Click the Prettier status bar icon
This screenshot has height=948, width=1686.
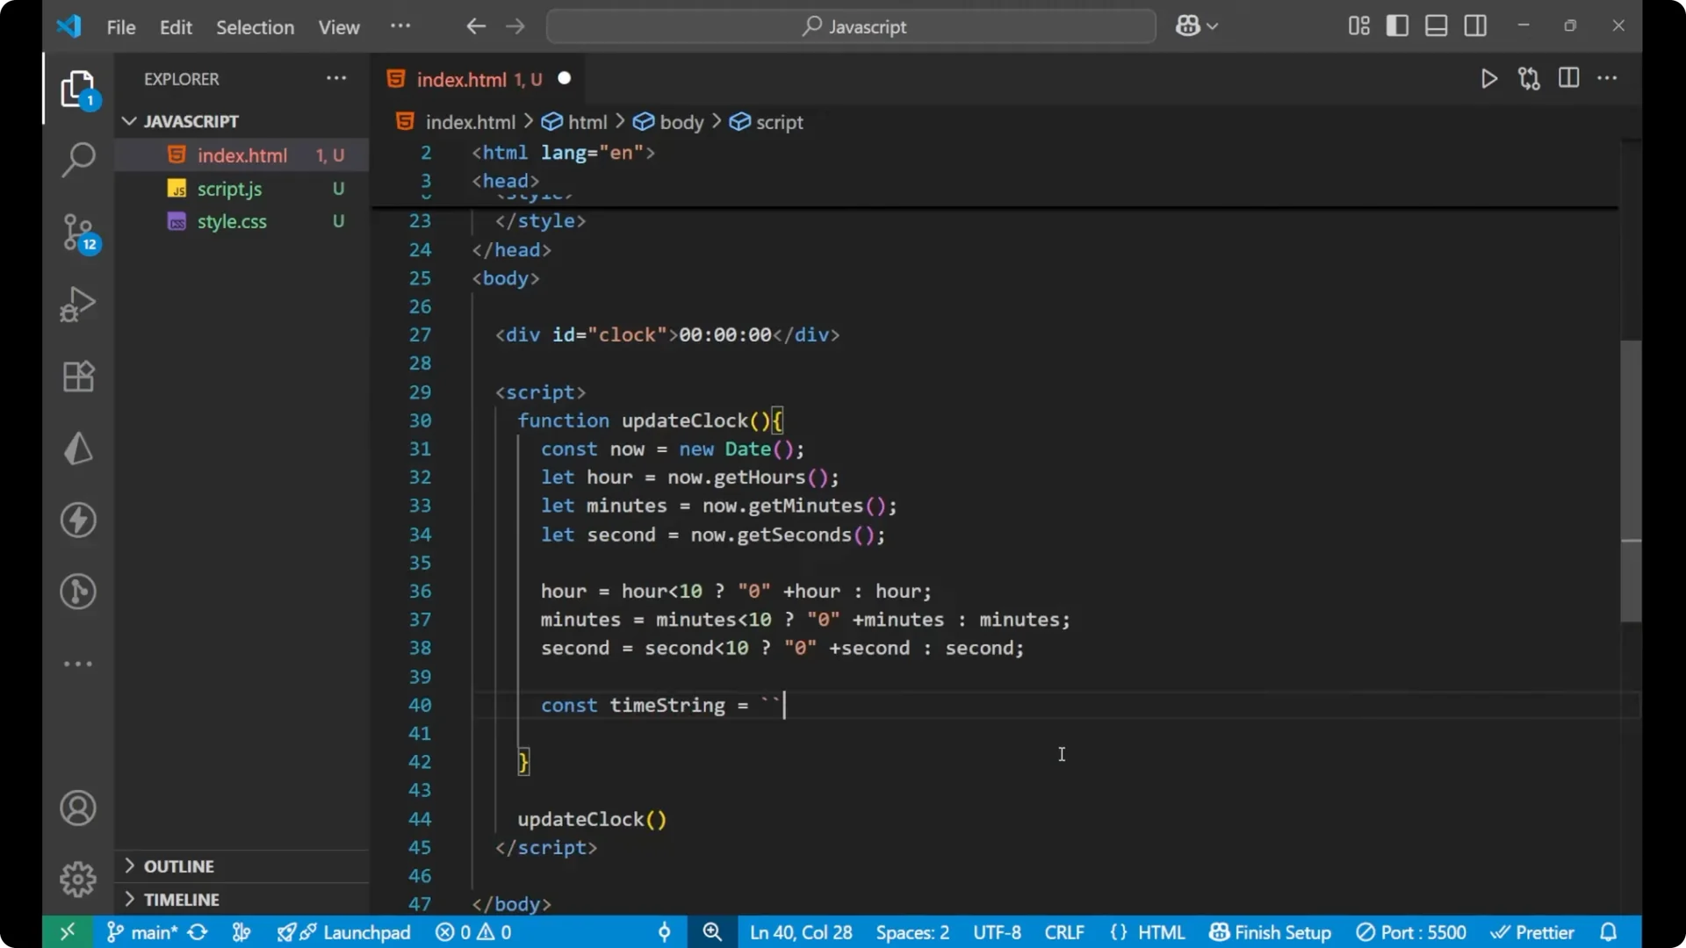tap(1533, 932)
